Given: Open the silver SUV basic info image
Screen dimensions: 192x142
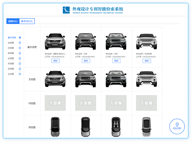Looking at the screenshot, I should point(55,41).
